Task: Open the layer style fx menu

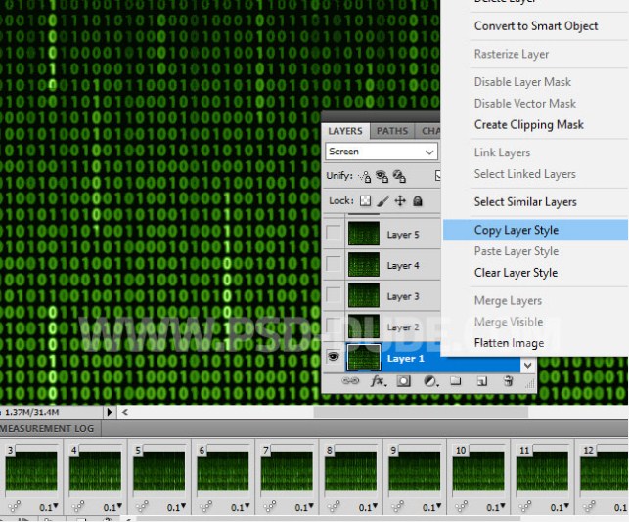Action: tap(378, 381)
